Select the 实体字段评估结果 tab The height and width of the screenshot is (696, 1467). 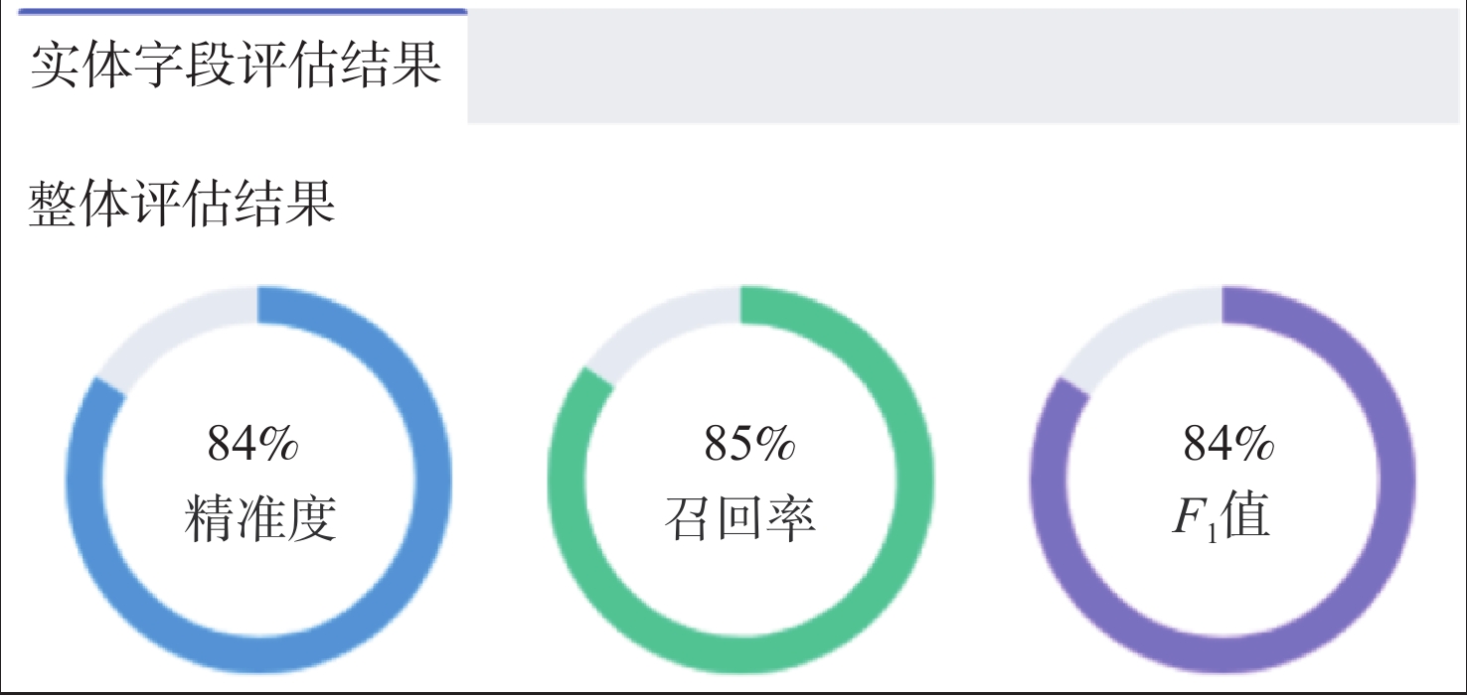tap(236, 68)
